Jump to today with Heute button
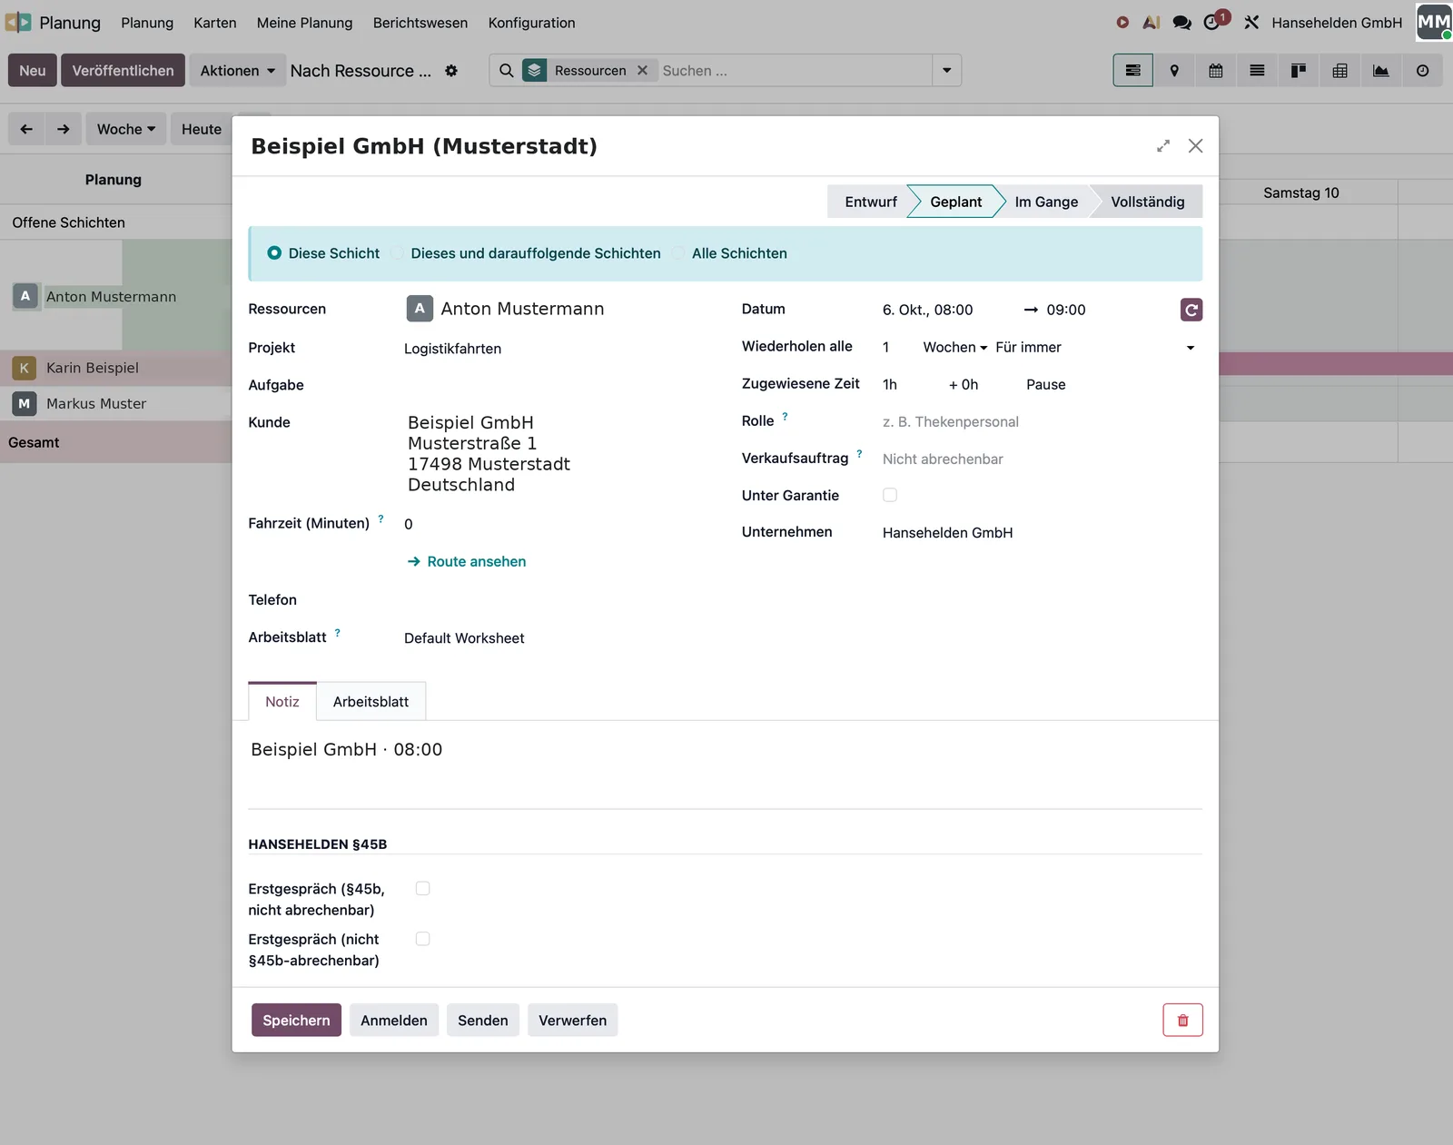 [x=202, y=129]
